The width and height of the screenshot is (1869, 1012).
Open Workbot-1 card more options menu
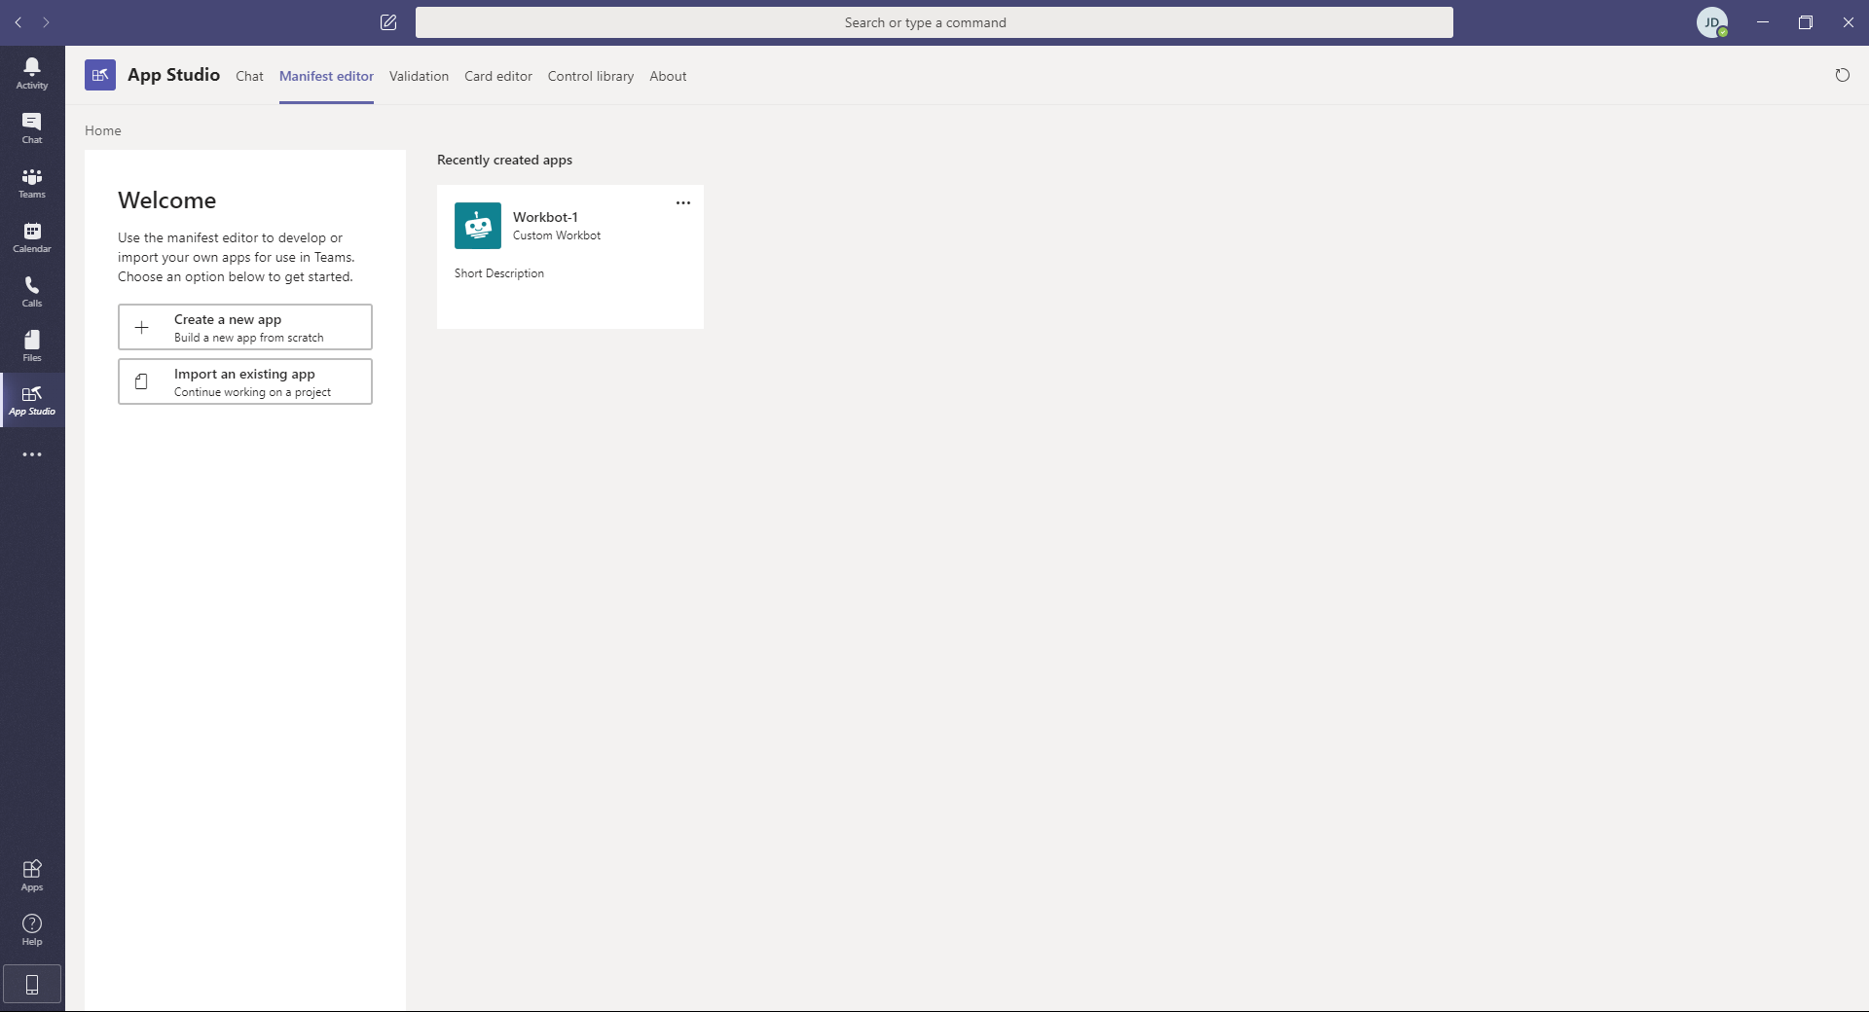[683, 203]
